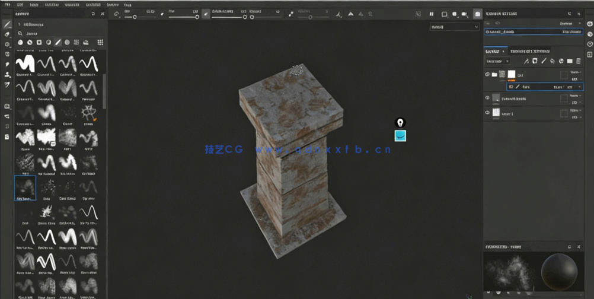Image resolution: width=594 pixels, height=299 pixels.
Task: Select the blue-outlined brush thumbnail
Action: click(x=25, y=187)
